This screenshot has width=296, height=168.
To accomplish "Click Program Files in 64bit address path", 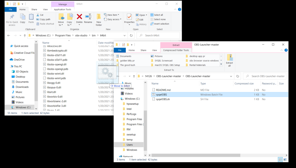I will [x=63, y=36].
